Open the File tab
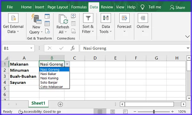The image size is (192, 115). [x=10, y=7]
